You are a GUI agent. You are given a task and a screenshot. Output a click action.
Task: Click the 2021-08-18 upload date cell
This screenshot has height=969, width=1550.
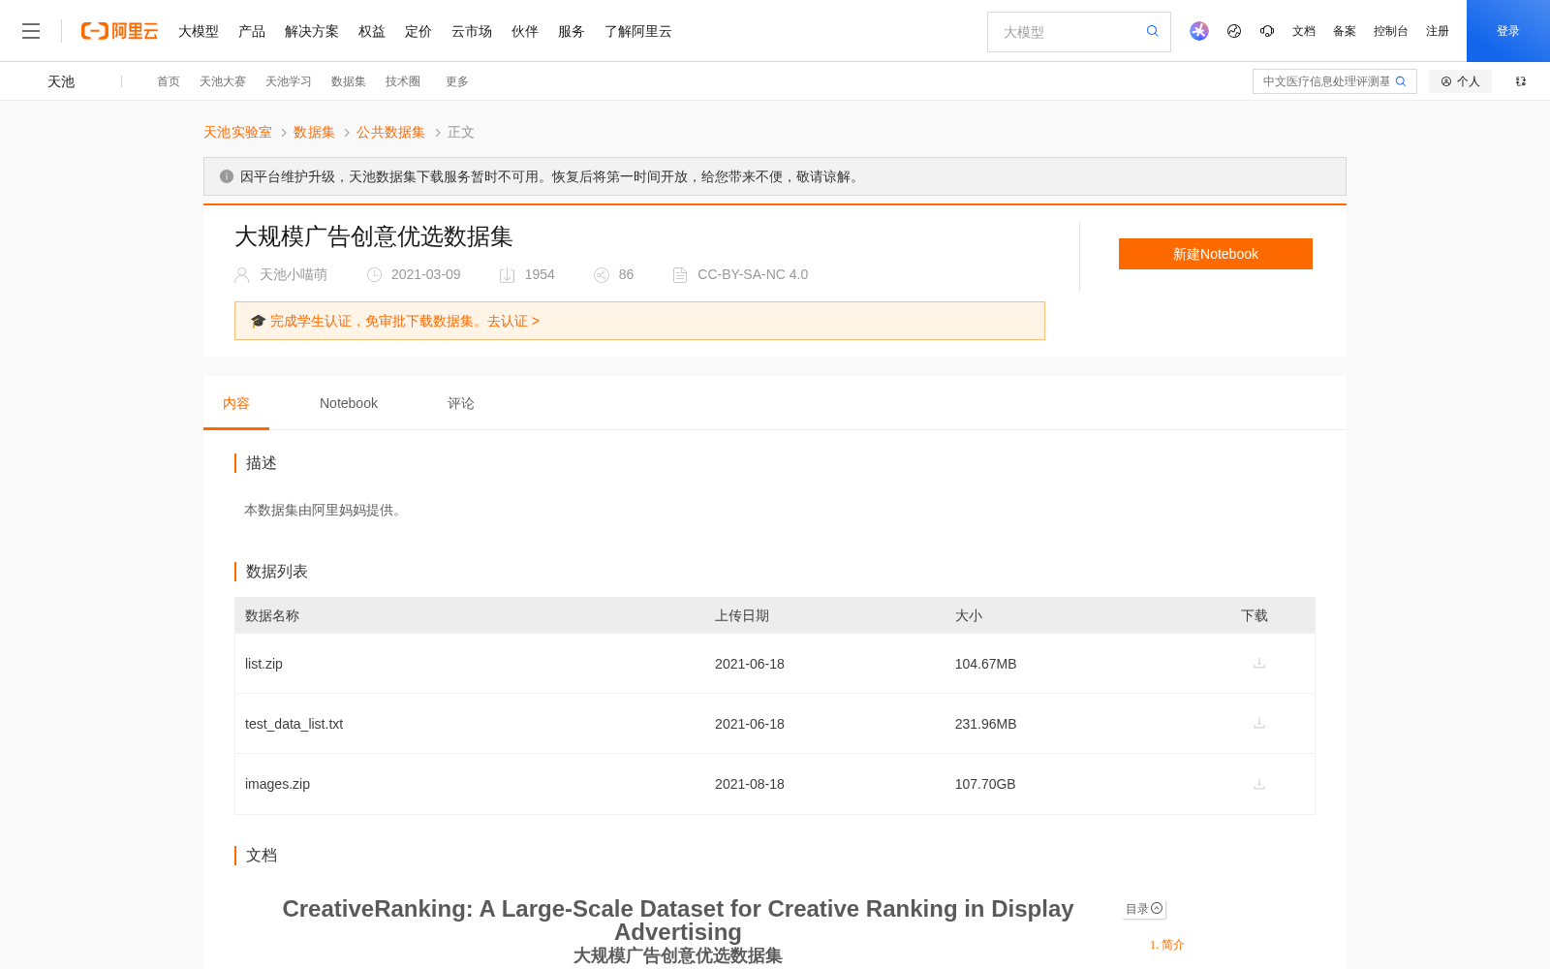(750, 784)
